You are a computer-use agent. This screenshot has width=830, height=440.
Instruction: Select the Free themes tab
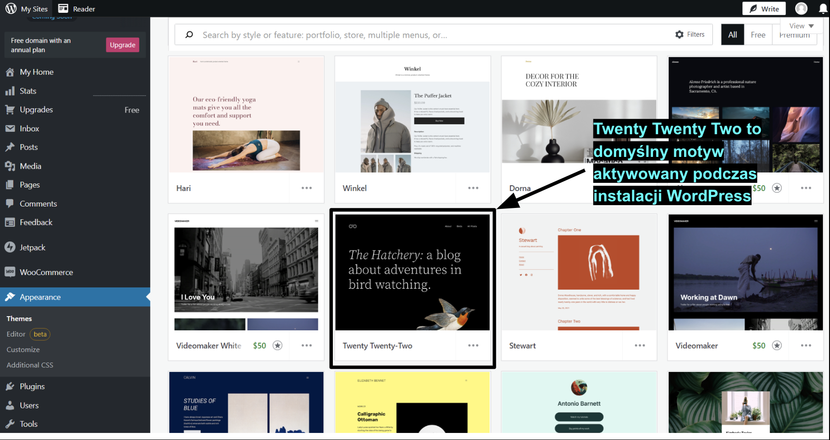point(758,35)
